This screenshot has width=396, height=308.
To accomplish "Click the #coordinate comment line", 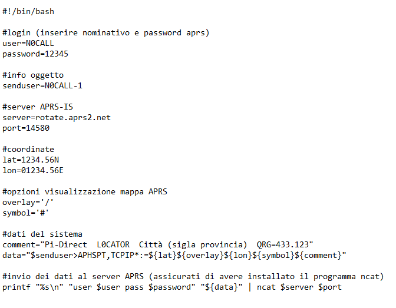I will pos(28,149).
